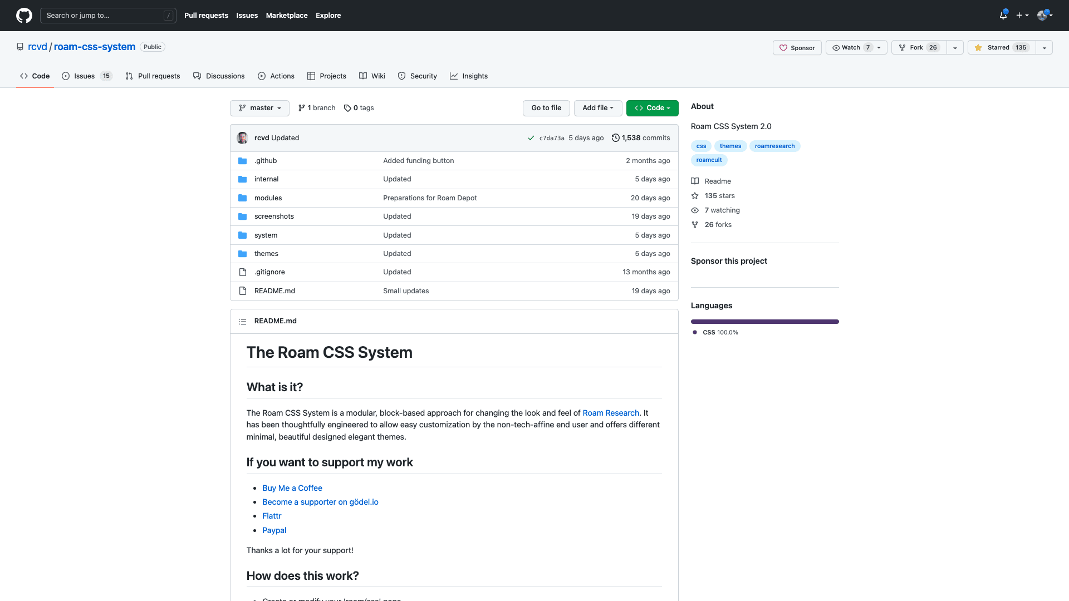Open the 'Preparations for Roam Depot' commit message
The width and height of the screenshot is (1069, 601).
click(x=430, y=198)
